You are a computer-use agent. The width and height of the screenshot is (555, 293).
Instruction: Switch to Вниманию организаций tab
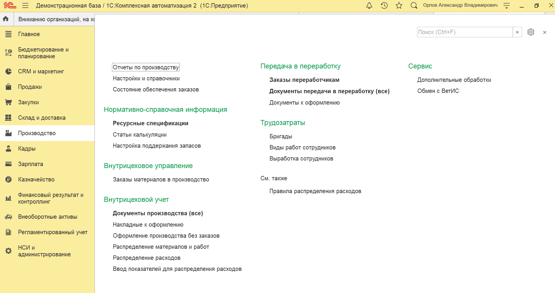point(54,19)
